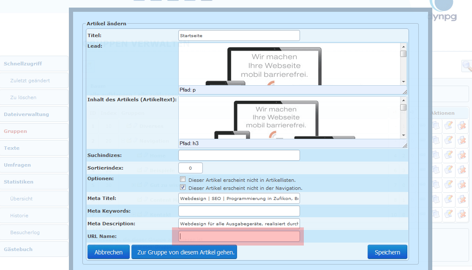Save the article with Speichern
The height and width of the screenshot is (270, 472).
(x=387, y=252)
